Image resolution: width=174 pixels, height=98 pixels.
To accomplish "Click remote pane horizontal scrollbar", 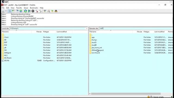I will pyautogui.click(x=126, y=94).
